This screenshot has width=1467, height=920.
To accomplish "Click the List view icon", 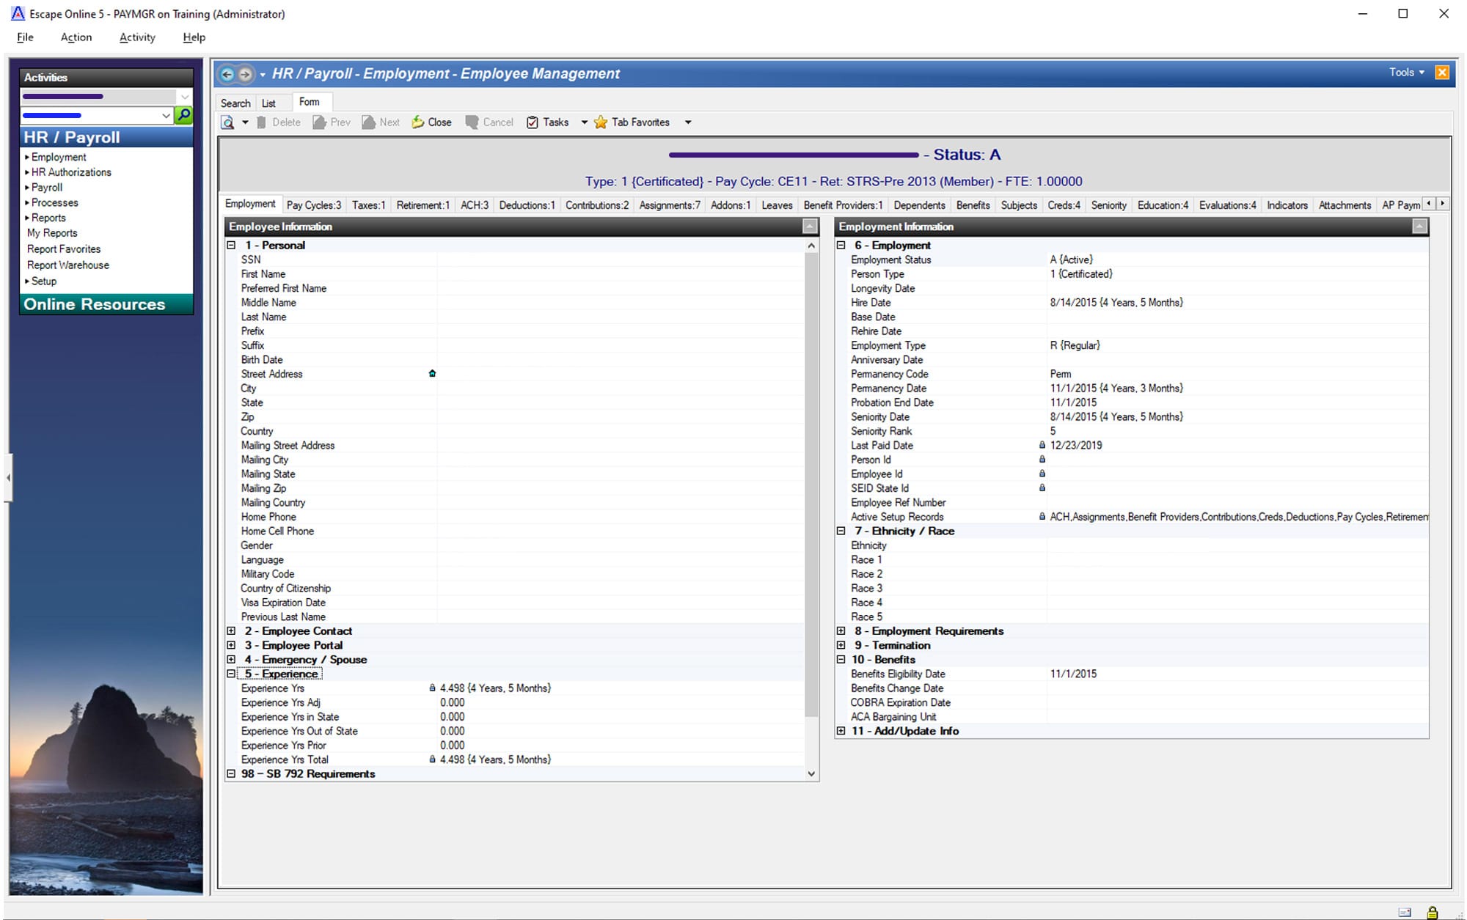I will (270, 102).
